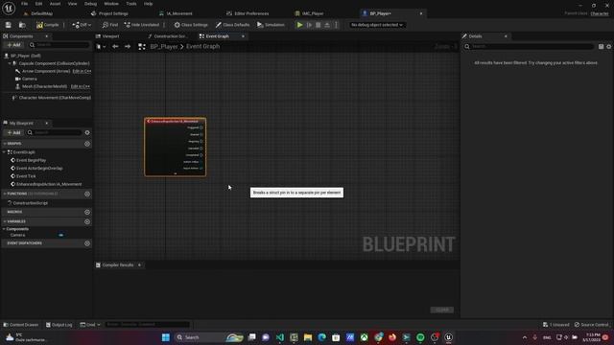614x345 pixels.
Task: Open the play options three-dot menu
Action: coord(336,25)
